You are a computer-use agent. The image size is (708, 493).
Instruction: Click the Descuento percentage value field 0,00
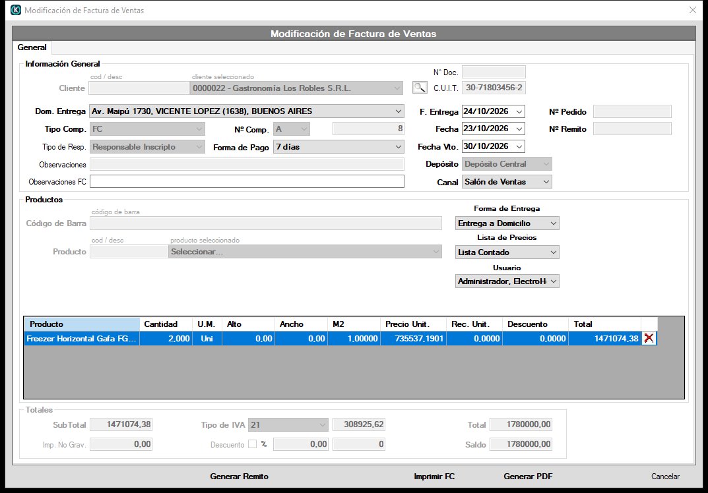[x=301, y=444]
